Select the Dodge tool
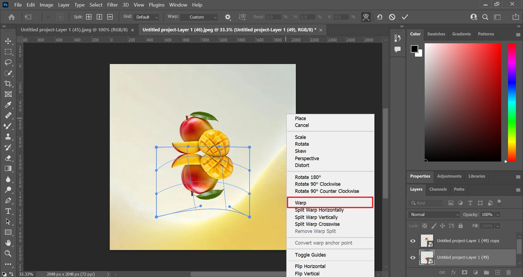This screenshot has width=523, height=277. [x=8, y=190]
